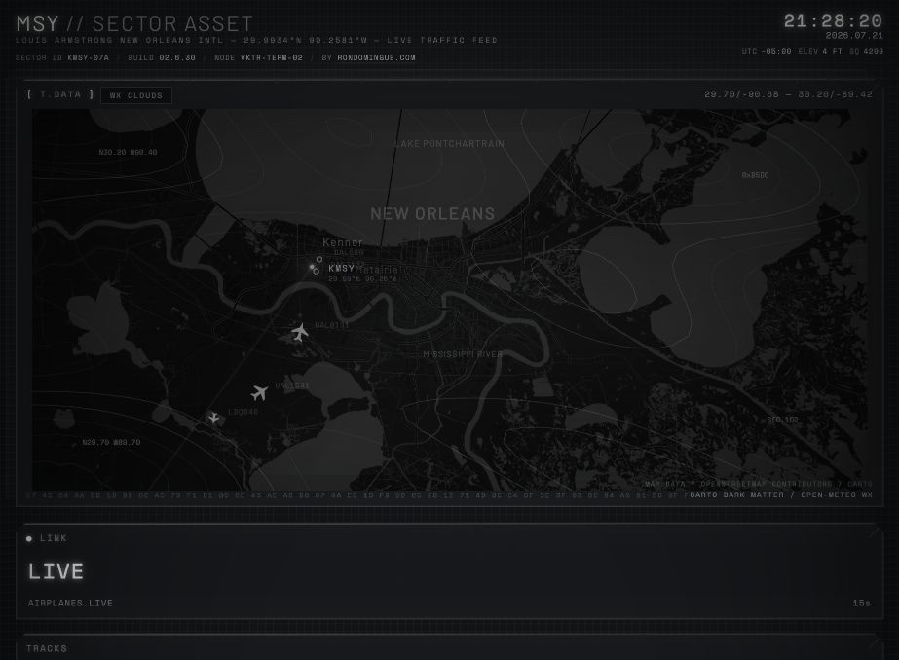This screenshot has width=899, height=660.
Task: Click the OpenStreetMap contributors map data credit
Action: (x=758, y=484)
